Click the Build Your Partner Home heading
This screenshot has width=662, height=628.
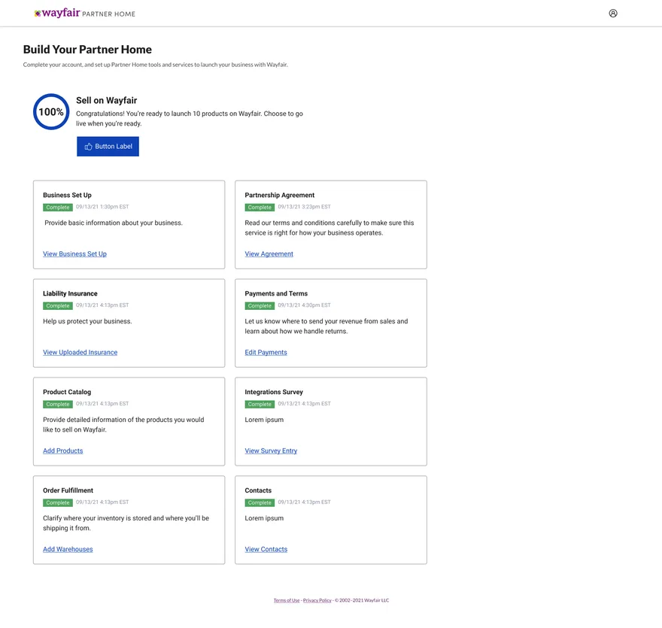point(87,50)
